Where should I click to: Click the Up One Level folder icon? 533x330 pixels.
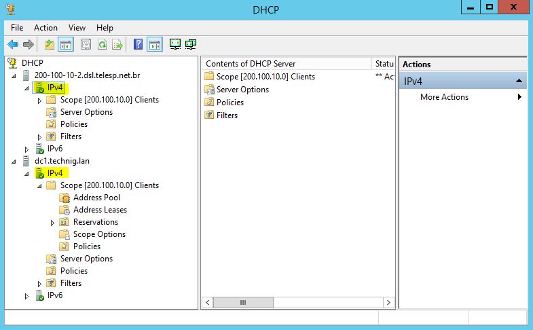50,44
